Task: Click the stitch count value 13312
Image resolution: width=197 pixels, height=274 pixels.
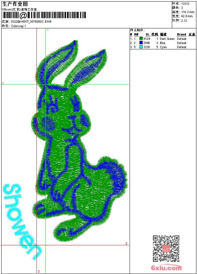Action: 185,4
